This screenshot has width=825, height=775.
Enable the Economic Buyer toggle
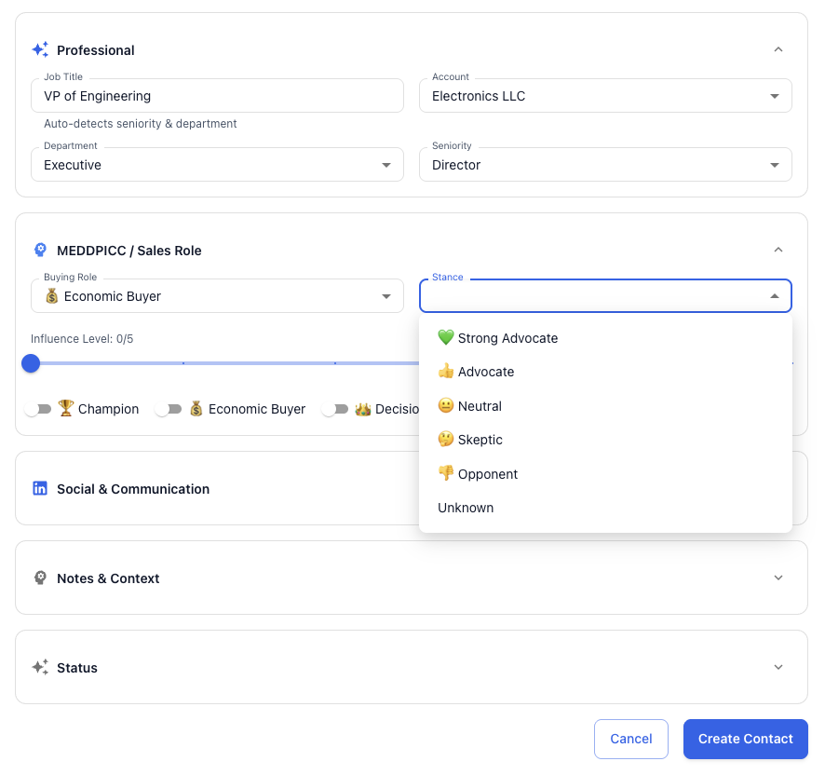pos(169,409)
